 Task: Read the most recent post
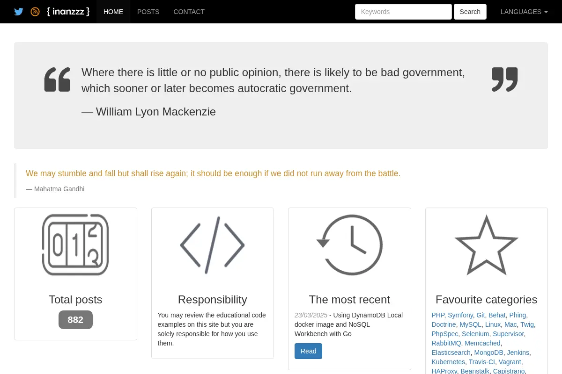pos(308,351)
